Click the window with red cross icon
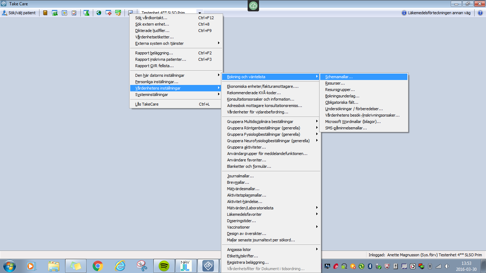The height and width of the screenshot is (273, 486). 109,13
